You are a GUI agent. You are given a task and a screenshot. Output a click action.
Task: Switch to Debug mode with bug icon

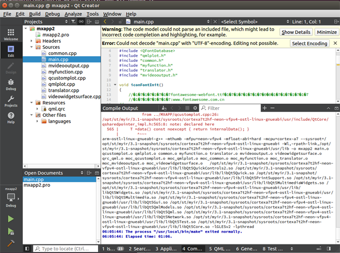[11, 85]
